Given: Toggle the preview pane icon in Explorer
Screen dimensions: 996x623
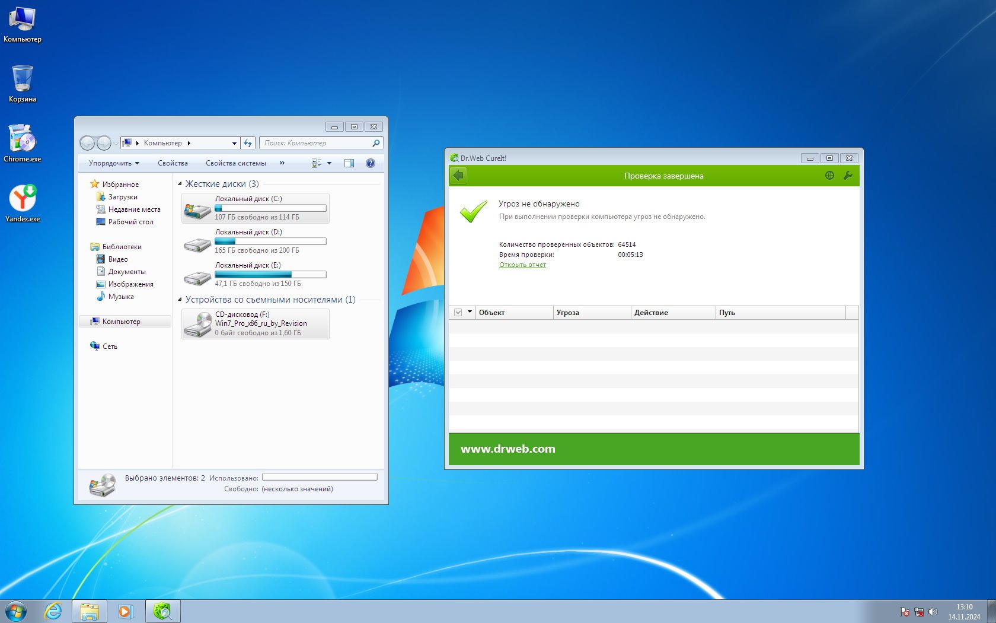Looking at the screenshot, I should (x=349, y=163).
